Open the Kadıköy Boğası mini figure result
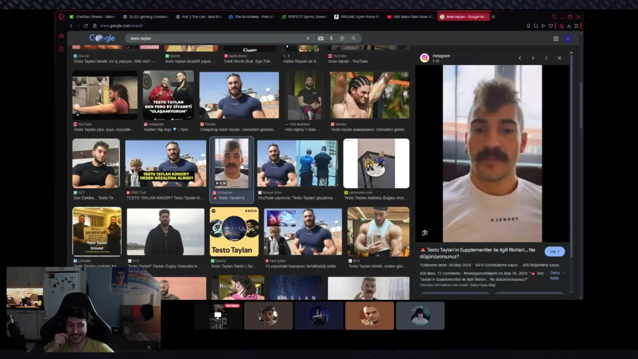 click(x=376, y=164)
